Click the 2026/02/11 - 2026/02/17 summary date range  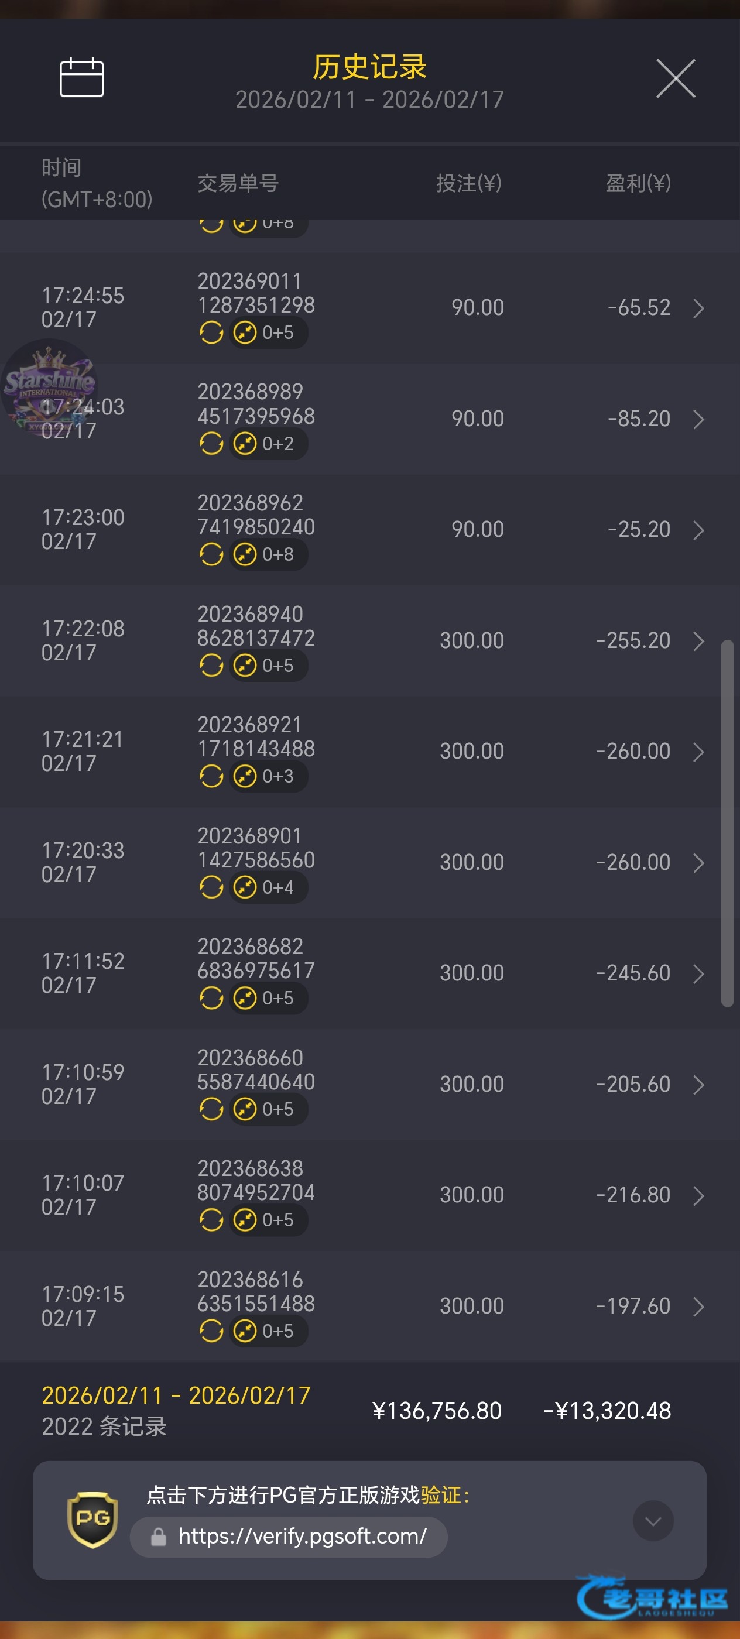click(x=176, y=1395)
